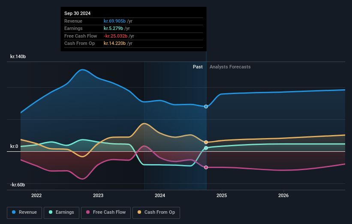This screenshot has width=352, height=224.
Task: Click the Past section label
Action: 198,67
